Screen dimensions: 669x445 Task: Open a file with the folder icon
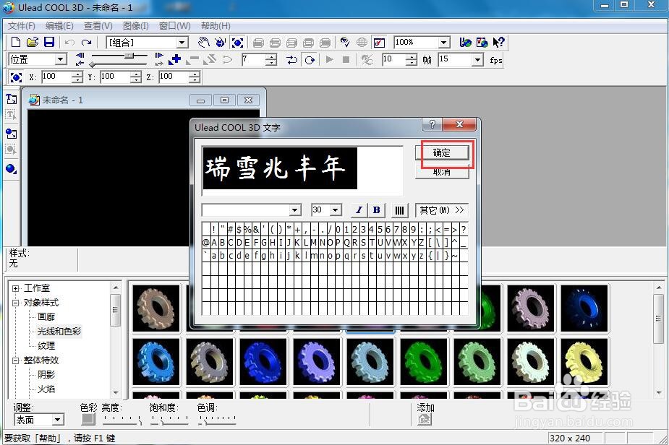(32, 42)
